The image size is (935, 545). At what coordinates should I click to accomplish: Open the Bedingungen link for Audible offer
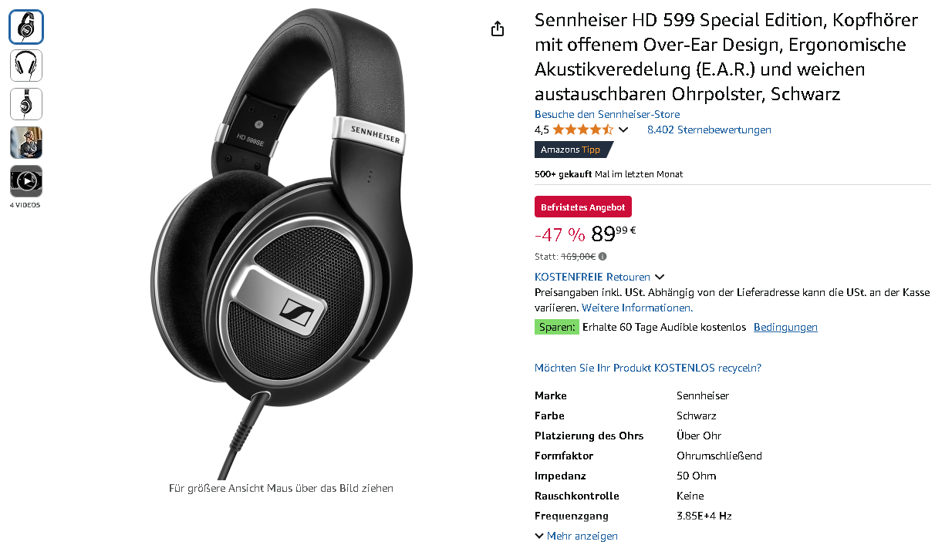coord(785,327)
